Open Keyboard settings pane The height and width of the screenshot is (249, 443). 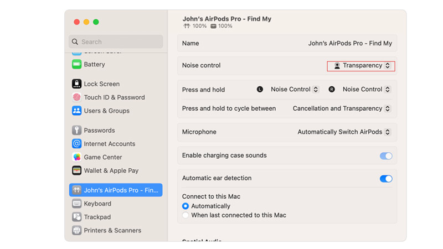point(116,204)
